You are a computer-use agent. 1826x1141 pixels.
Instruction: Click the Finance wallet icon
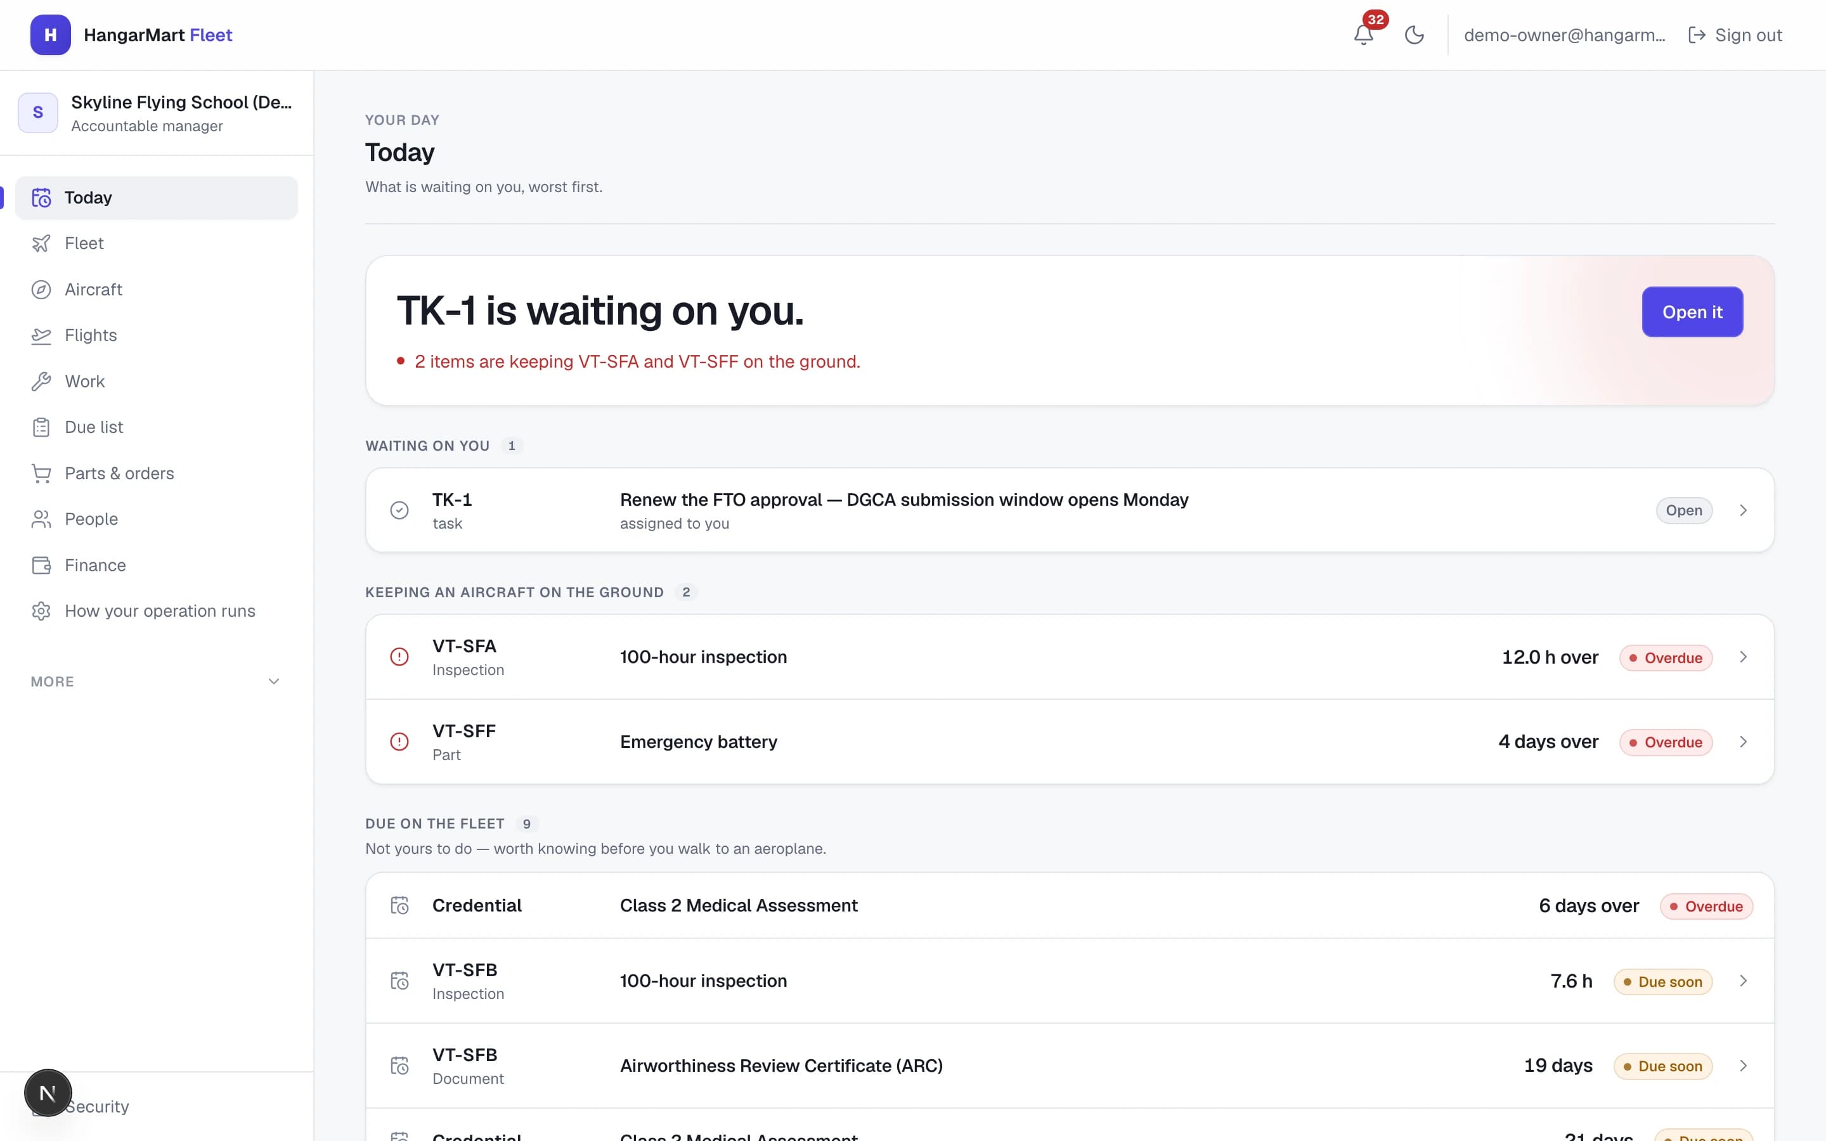point(41,565)
